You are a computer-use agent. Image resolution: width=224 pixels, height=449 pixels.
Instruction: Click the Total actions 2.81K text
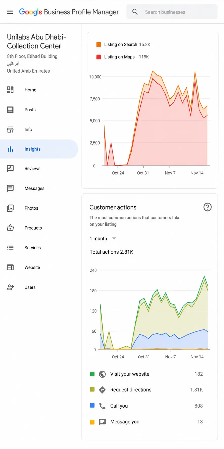(111, 252)
